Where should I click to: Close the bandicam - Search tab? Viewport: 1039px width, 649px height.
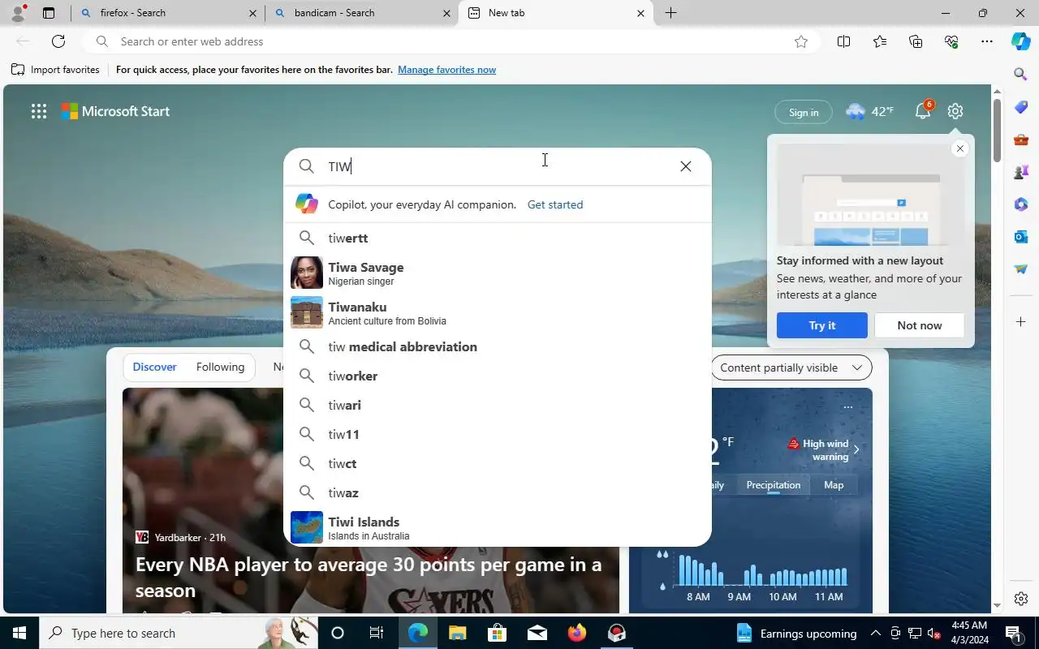(446, 13)
